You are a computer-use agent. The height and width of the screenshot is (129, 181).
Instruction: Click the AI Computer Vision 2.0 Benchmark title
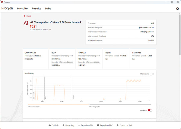tap(56, 22)
